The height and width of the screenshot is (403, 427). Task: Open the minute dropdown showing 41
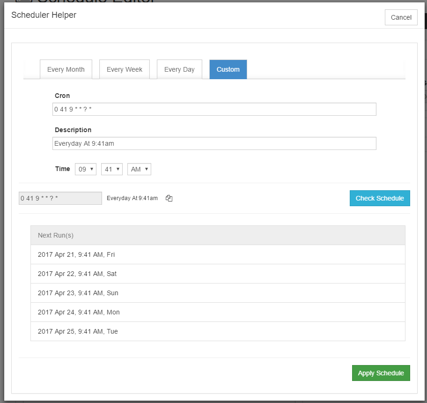click(111, 169)
